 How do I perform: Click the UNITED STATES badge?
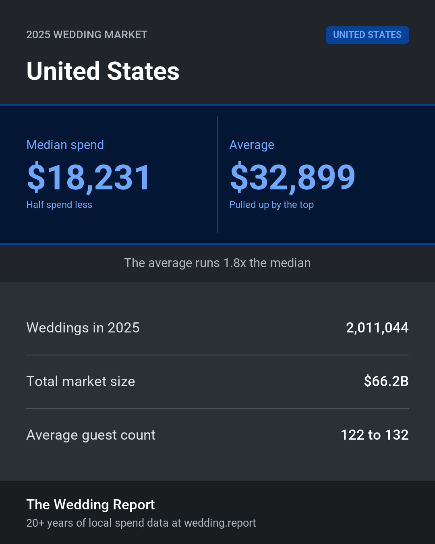(367, 35)
